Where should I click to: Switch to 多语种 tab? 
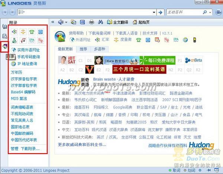(100, 49)
